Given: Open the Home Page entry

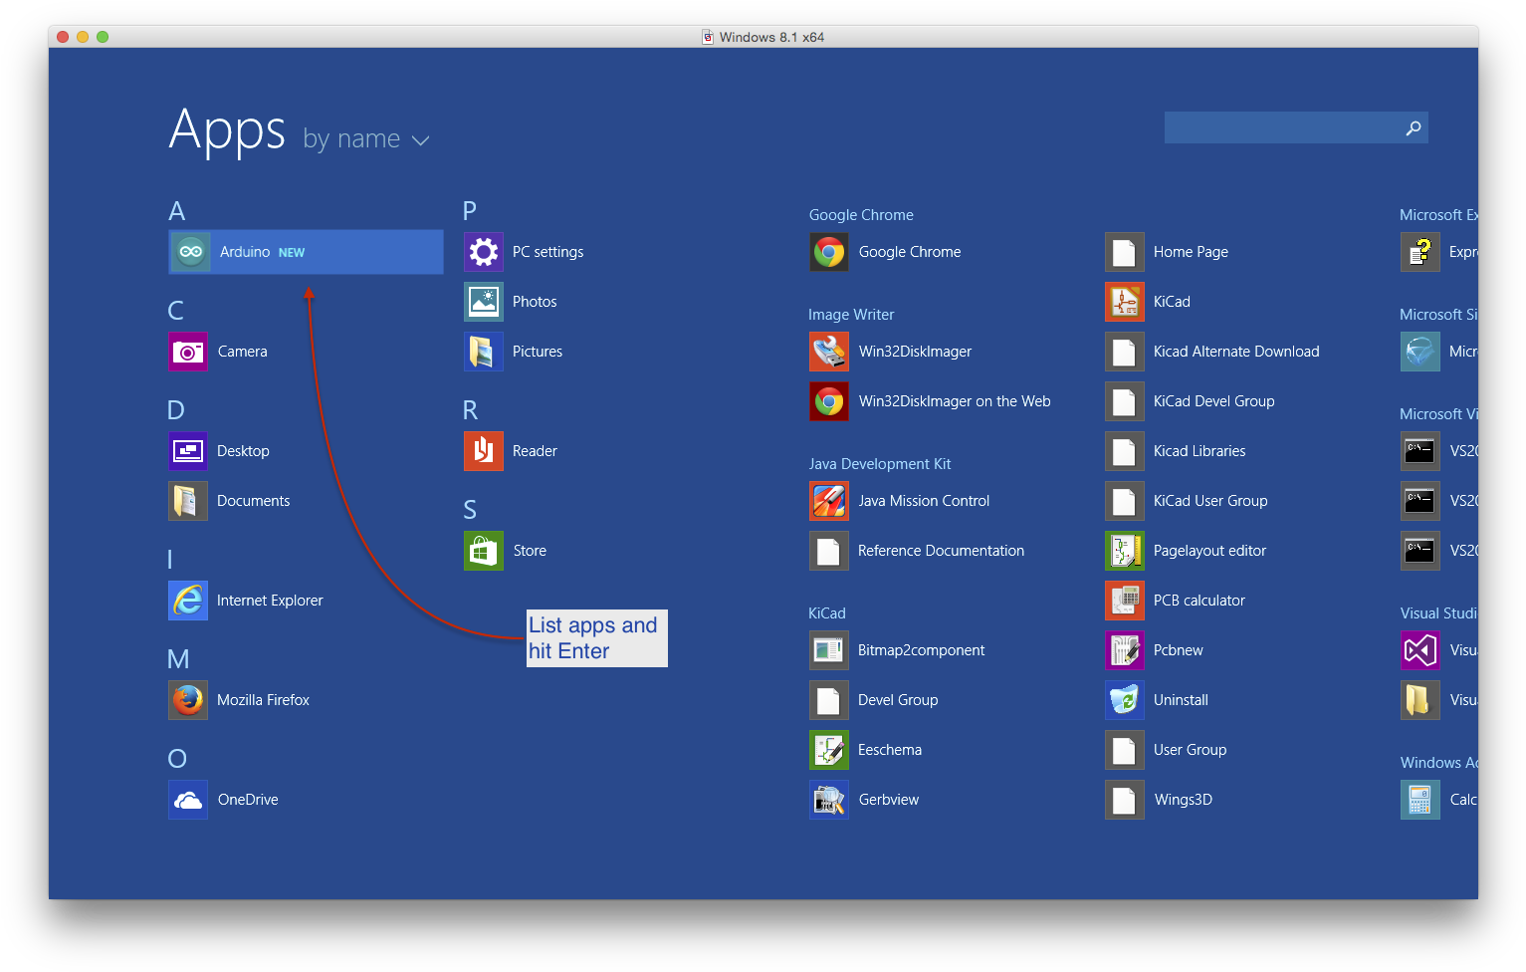Looking at the screenshot, I should tap(1191, 252).
